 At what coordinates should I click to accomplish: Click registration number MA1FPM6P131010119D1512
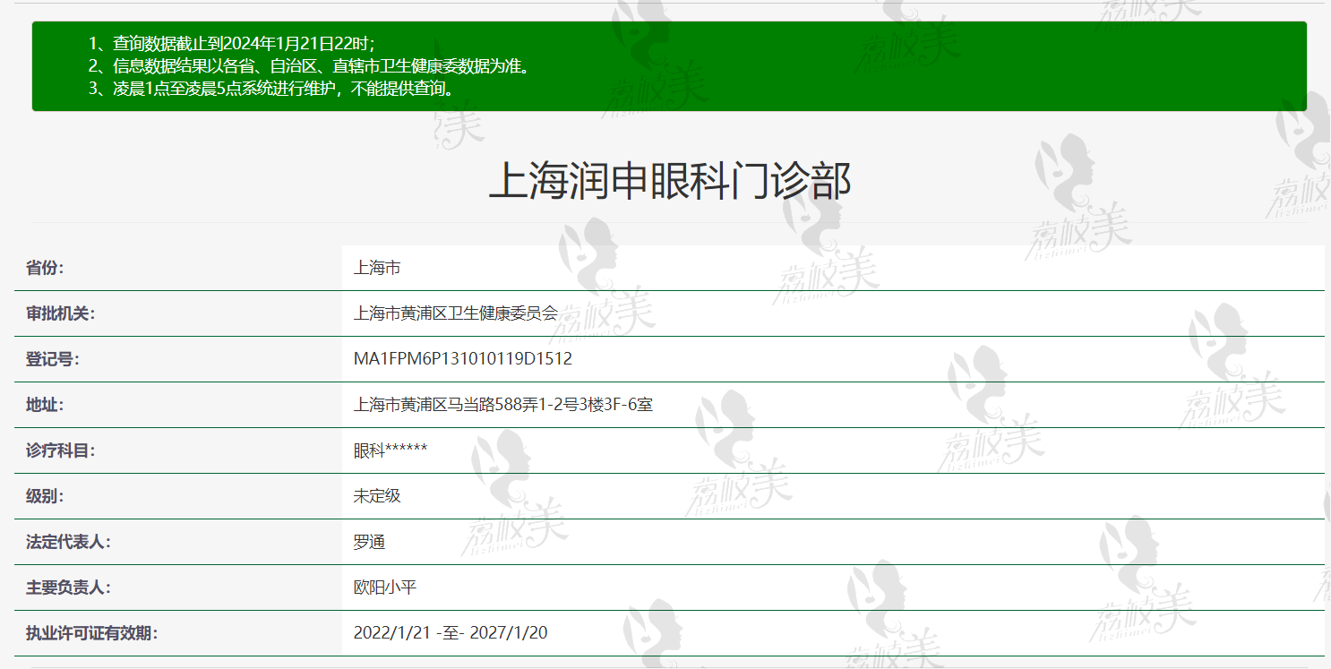(x=463, y=358)
